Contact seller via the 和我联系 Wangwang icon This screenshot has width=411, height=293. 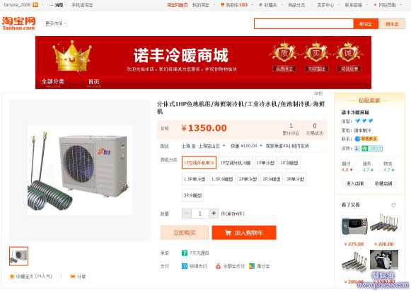click(x=366, y=139)
